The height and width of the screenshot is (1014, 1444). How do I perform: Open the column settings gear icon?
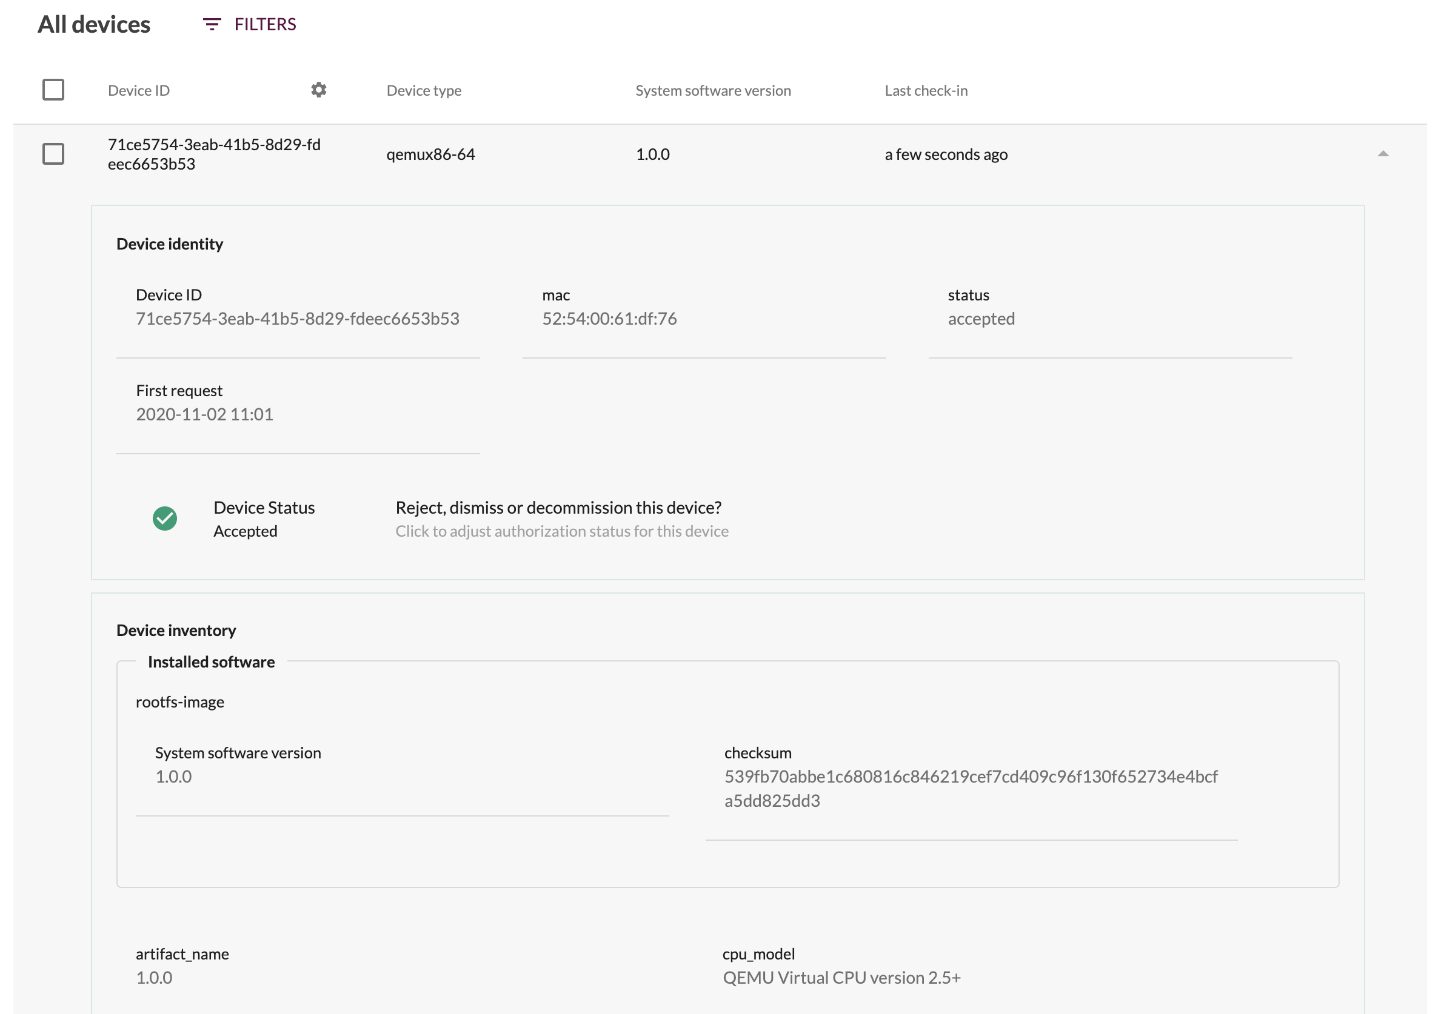[x=318, y=90]
